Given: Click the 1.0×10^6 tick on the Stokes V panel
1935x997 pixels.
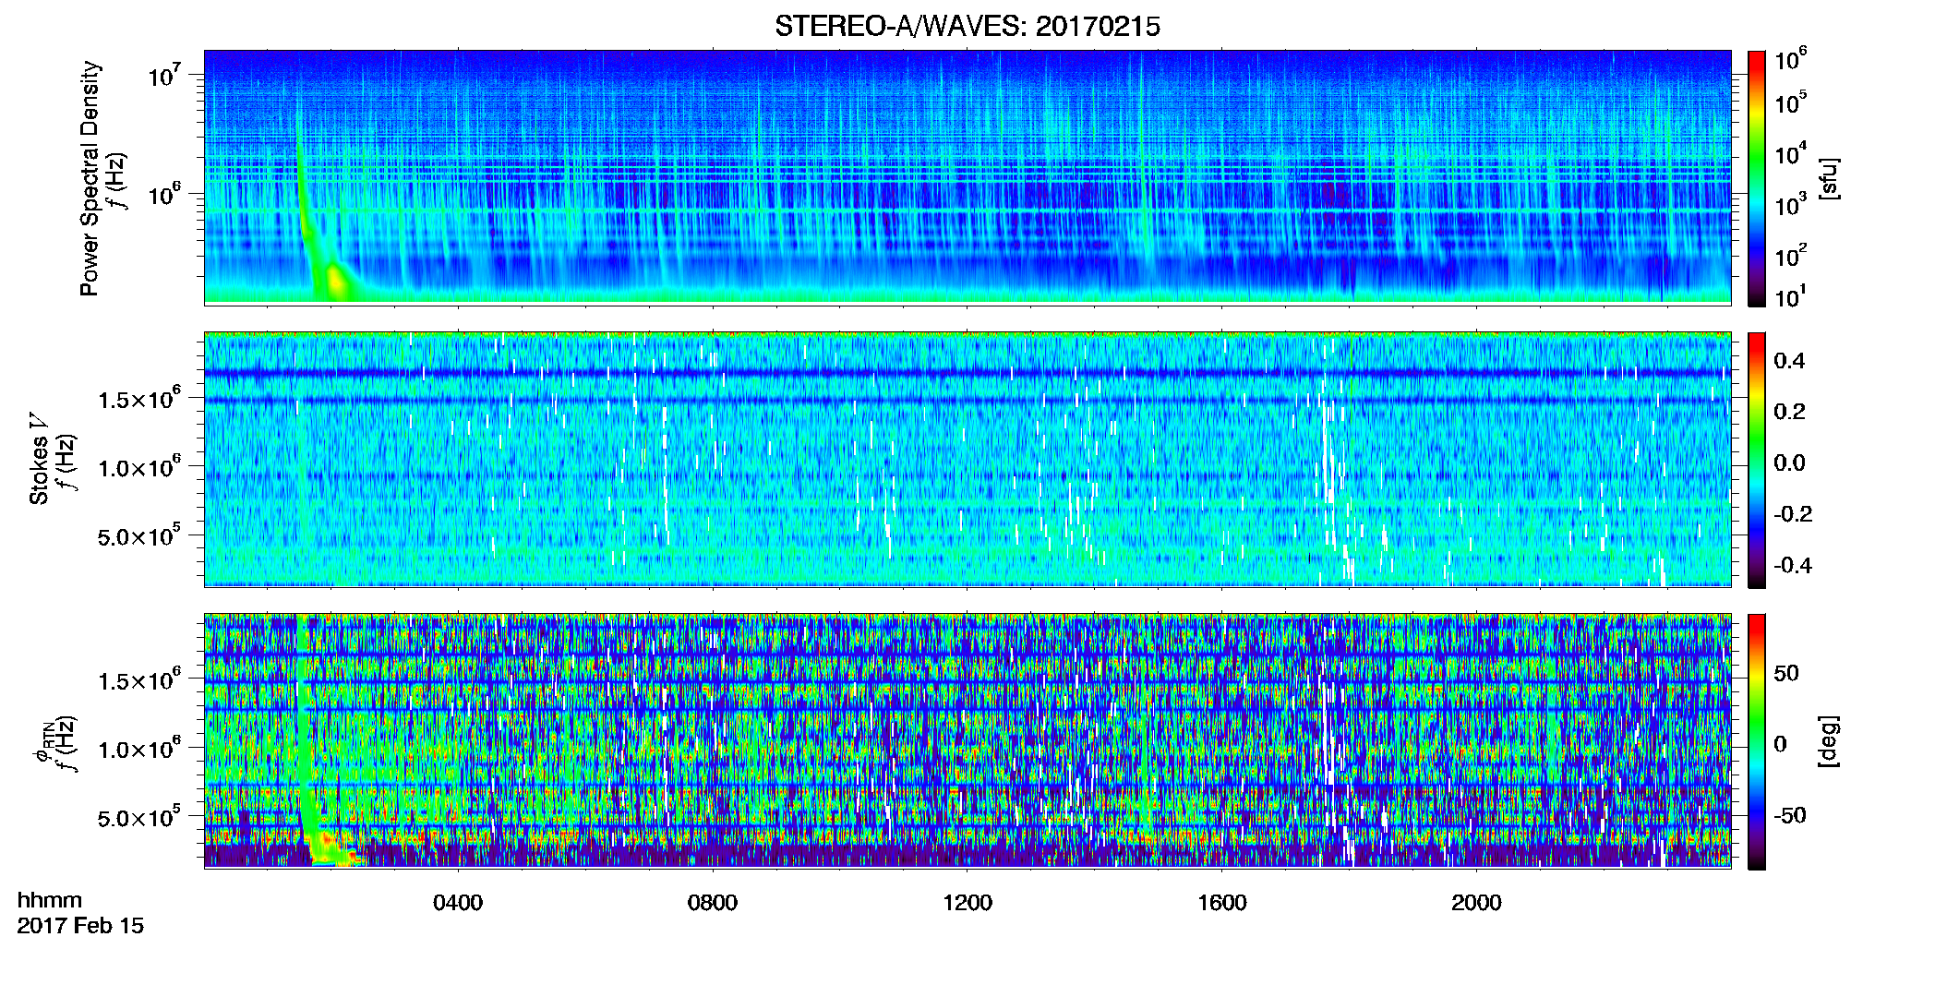Looking at the screenshot, I should point(139,466).
